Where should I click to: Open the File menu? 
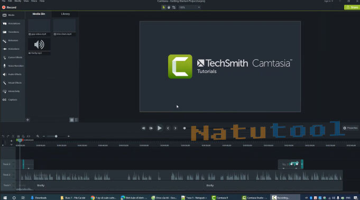pyautogui.click(x=4, y=1)
